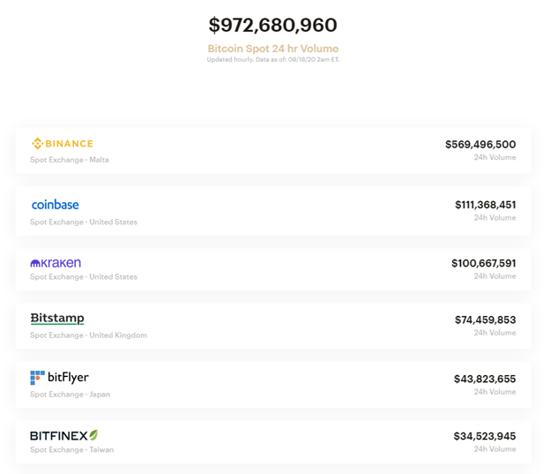Click Coinbase volume $111,368,451
Screen dimensions: 550x474
(485, 205)
